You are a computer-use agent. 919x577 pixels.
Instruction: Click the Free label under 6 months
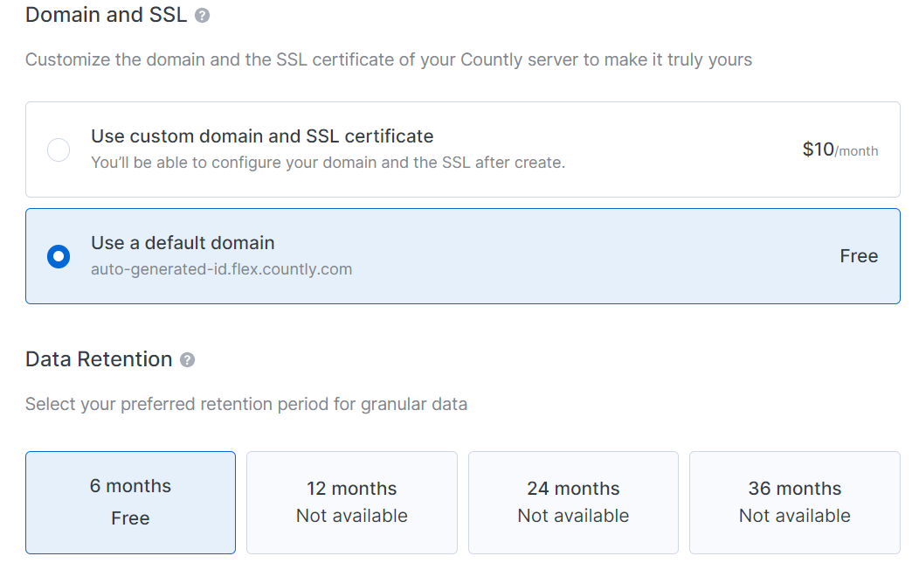click(130, 518)
